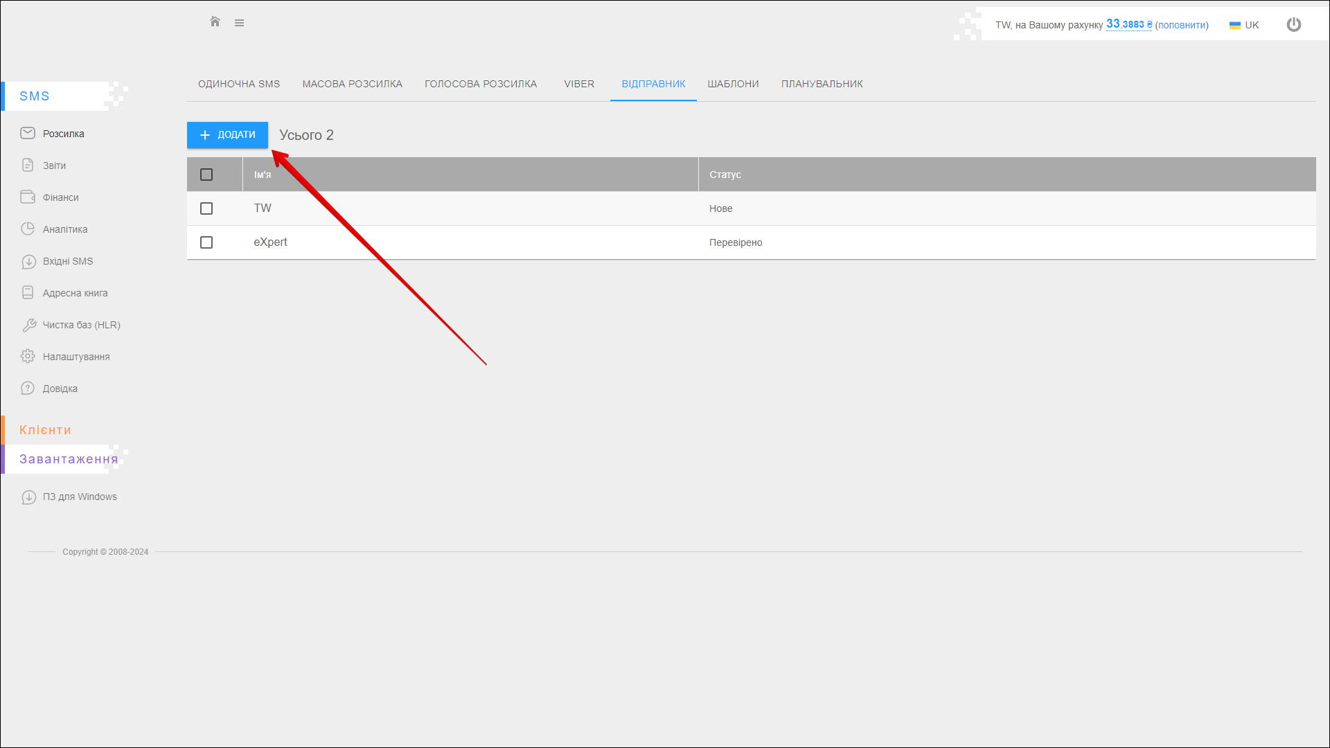Switch to the Шаблони tab
The width and height of the screenshot is (1330, 748).
[733, 84]
